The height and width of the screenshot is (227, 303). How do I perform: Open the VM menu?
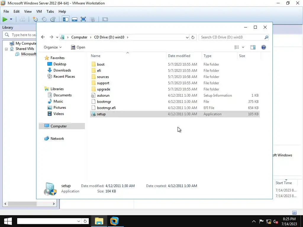(39, 12)
